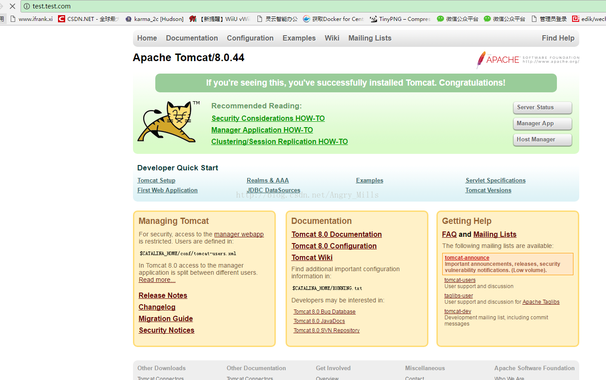Viewport: 606px width, 380px height.
Task: Open Tomcat 8.0 SVN Repository link
Action: [327, 330]
